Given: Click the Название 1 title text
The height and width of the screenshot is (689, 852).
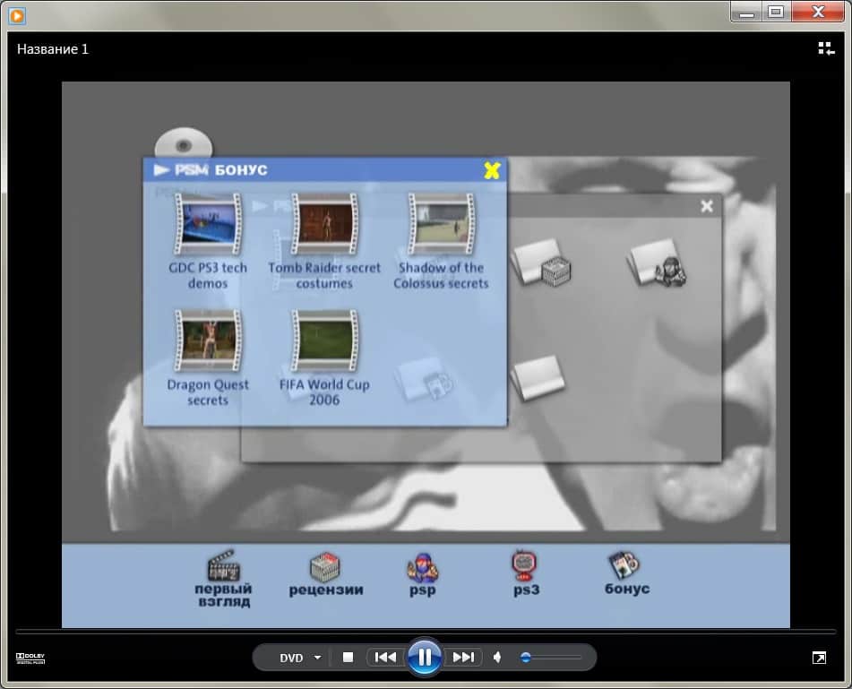Looking at the screenshot, I should pos(53,49).
